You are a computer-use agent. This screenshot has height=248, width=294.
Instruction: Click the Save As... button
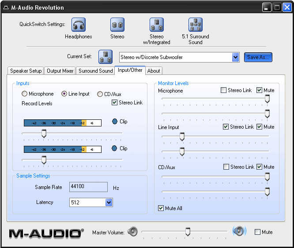point(258,57)
